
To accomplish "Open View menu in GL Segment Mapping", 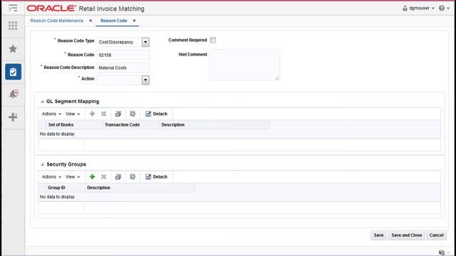I will (x=73, y=114).
